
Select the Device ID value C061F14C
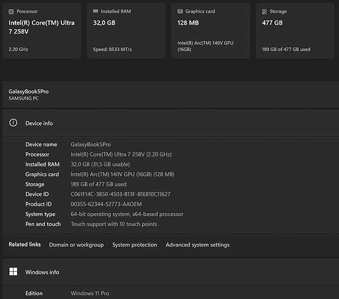121,194
